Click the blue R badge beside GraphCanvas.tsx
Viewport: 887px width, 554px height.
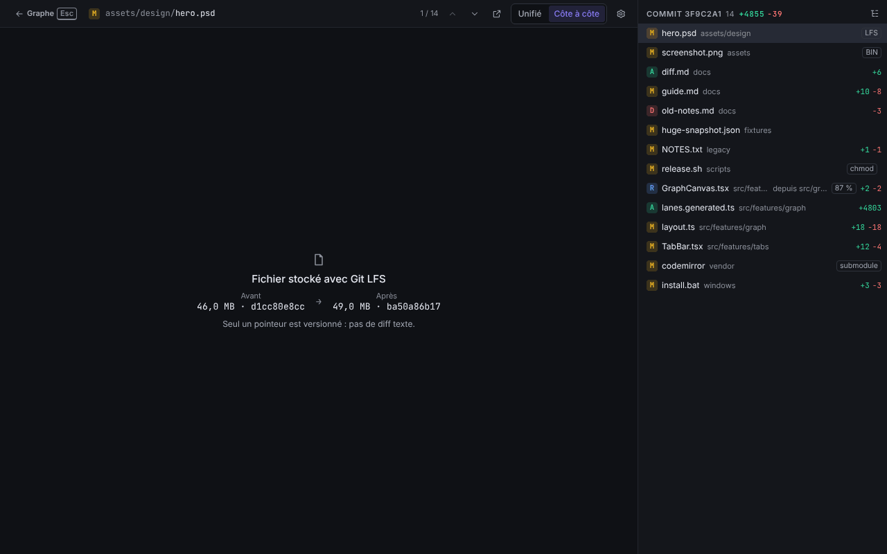coord(651,188)
